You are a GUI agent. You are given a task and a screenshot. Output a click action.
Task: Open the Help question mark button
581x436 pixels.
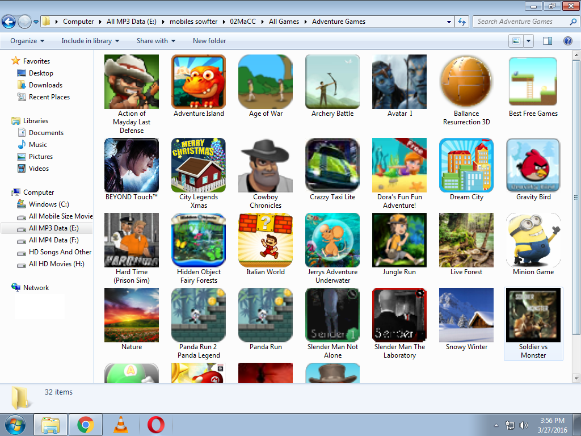(567, 41)
